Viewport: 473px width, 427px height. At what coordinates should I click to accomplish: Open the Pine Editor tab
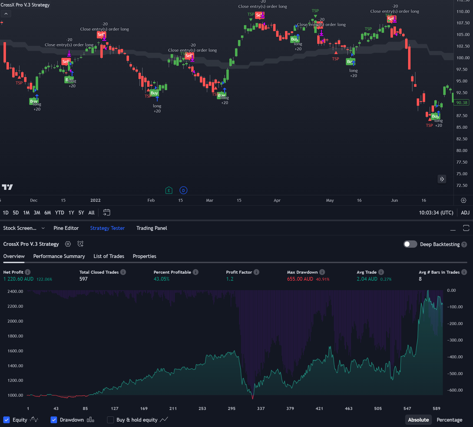(x=66, y=228)
